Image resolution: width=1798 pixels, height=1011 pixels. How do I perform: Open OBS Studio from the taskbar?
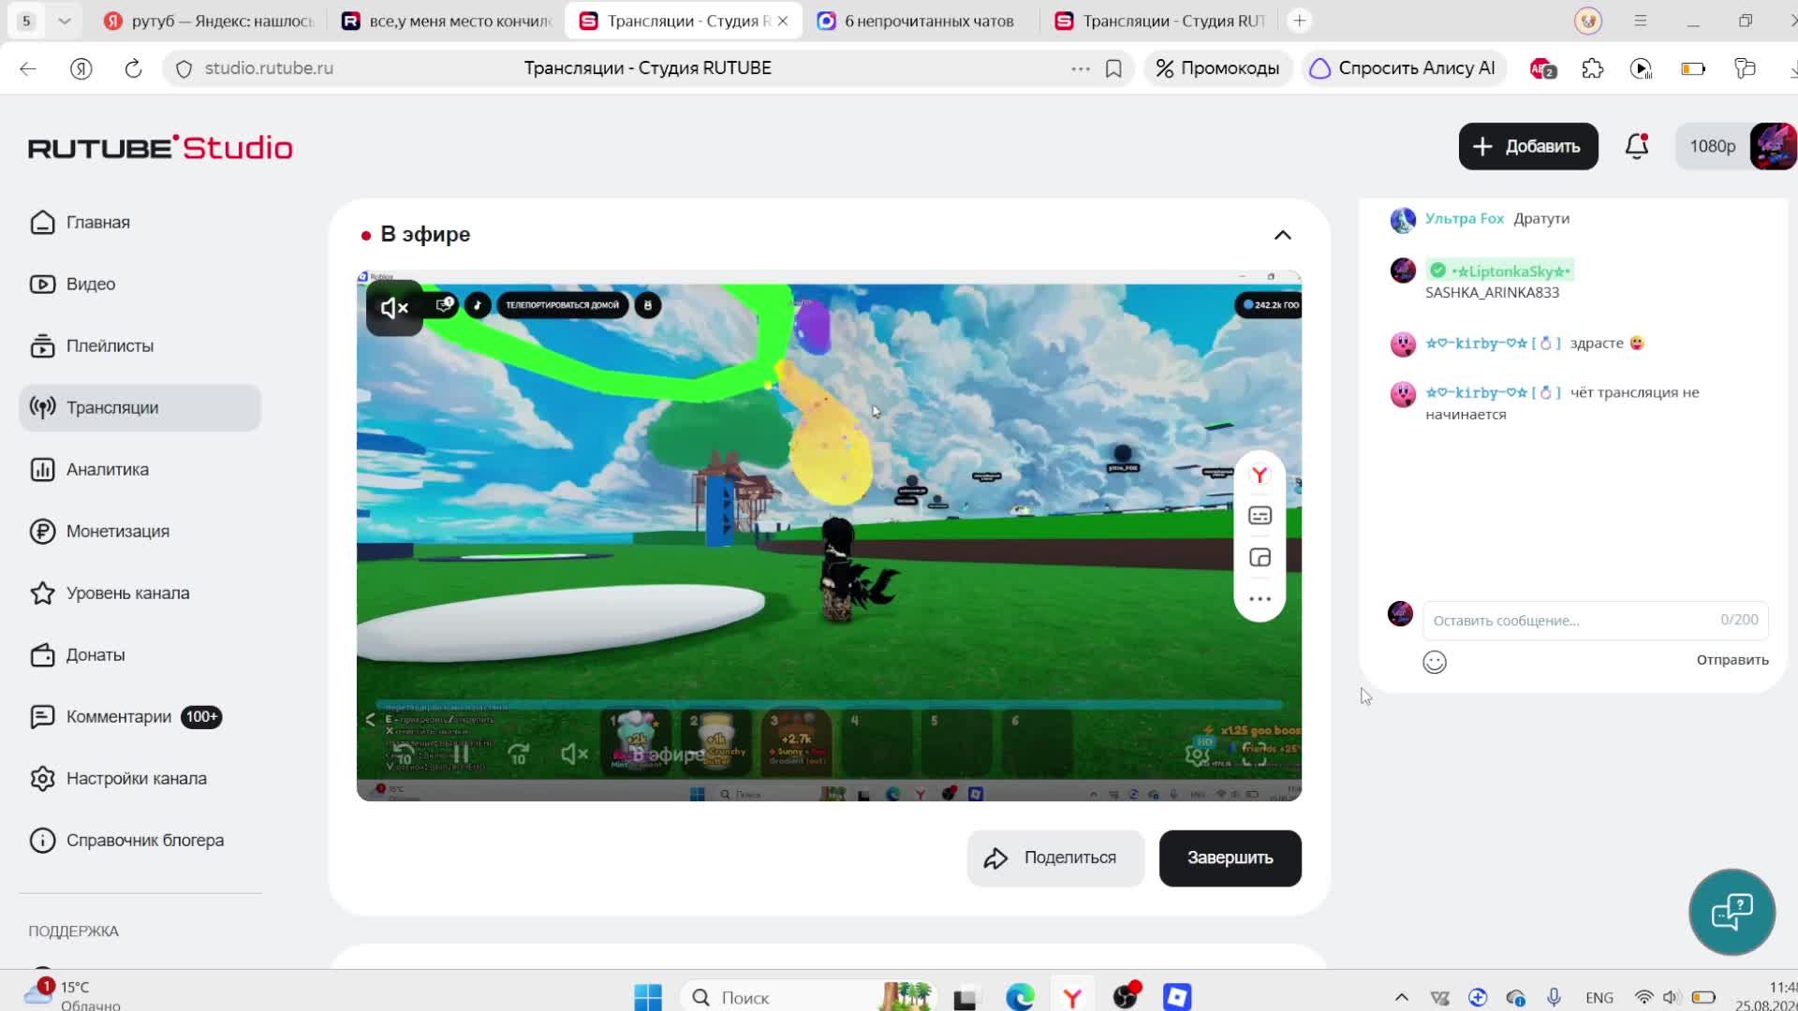point(1126,997)
